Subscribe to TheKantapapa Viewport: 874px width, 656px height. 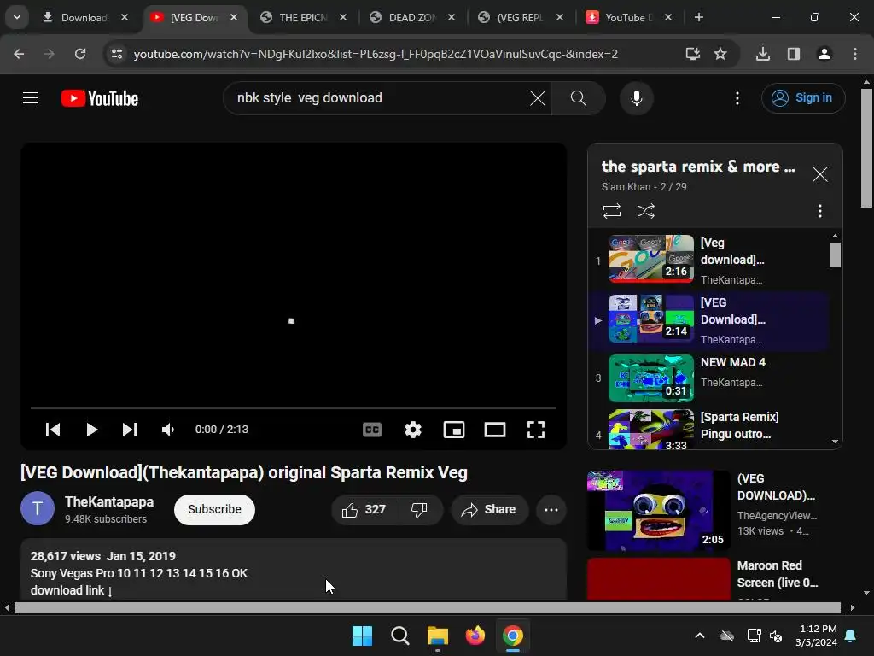point(214,509)
